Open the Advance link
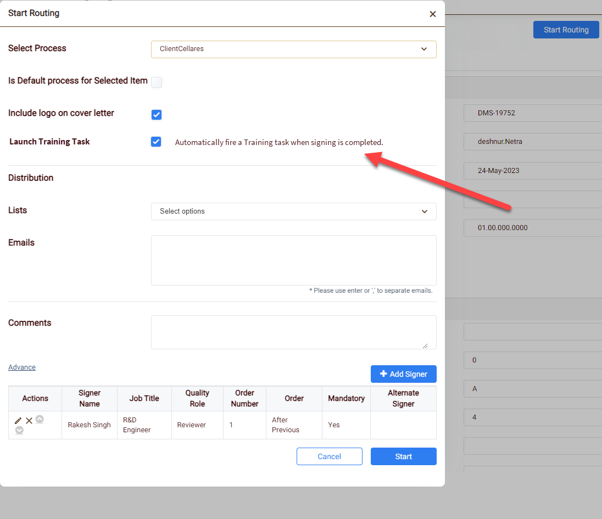The image size is (602, 519). 22,367
